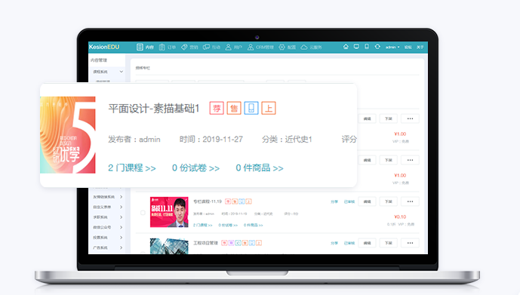
Task: Click the 工程项目管理 course title
Action: (205, 243)
